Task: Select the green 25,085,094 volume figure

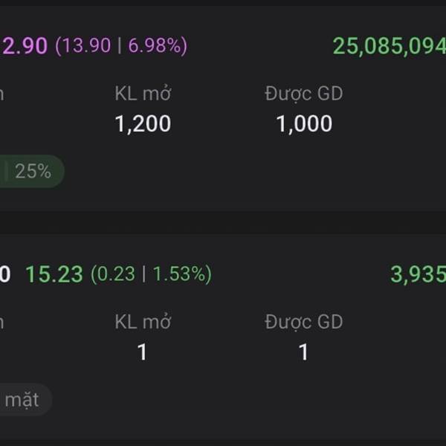Action: (389, 46)
